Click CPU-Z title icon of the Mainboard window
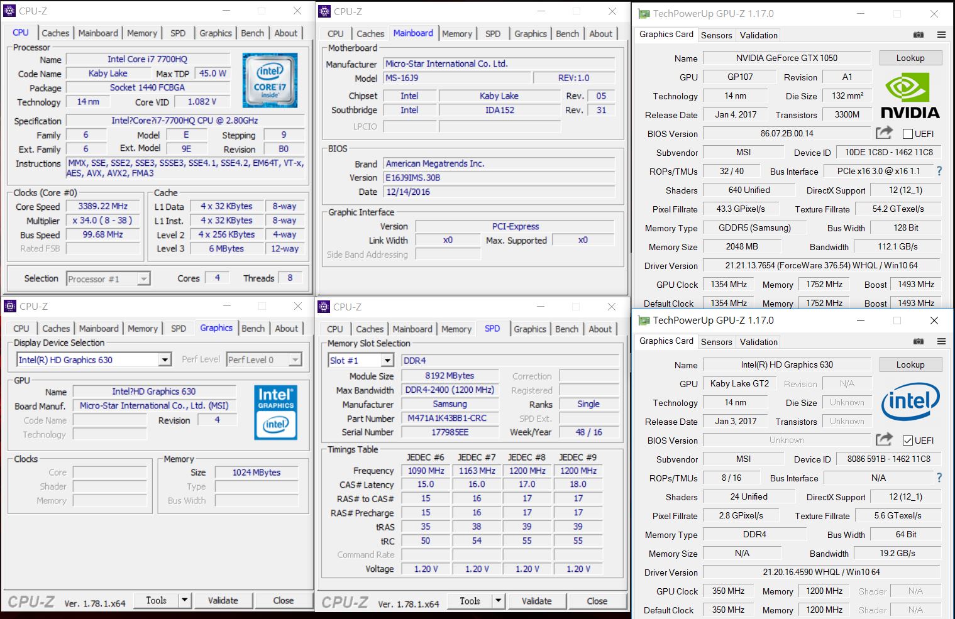The height and width of the screenshot is (619, 955). click(x=324, y=11)
